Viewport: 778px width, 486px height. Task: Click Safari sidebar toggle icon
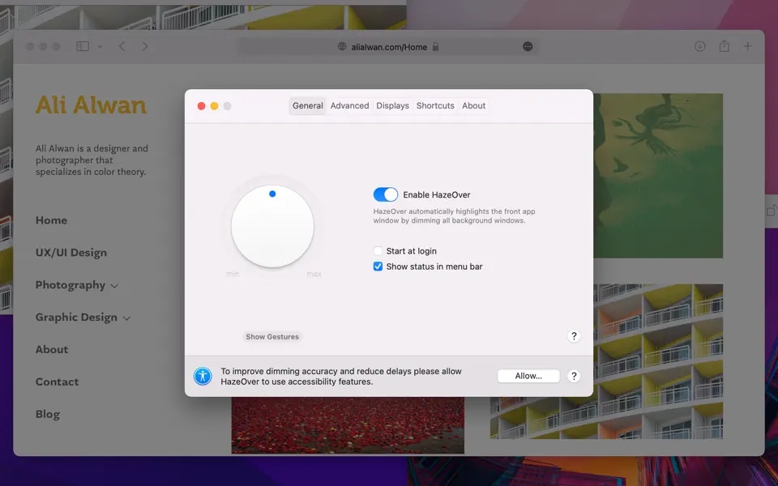[83, 46]
